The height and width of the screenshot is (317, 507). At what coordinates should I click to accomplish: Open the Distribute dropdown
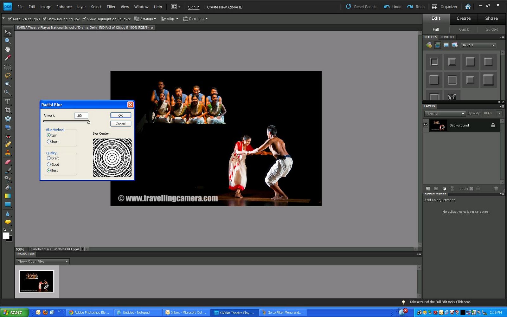[x=195, y=19]
